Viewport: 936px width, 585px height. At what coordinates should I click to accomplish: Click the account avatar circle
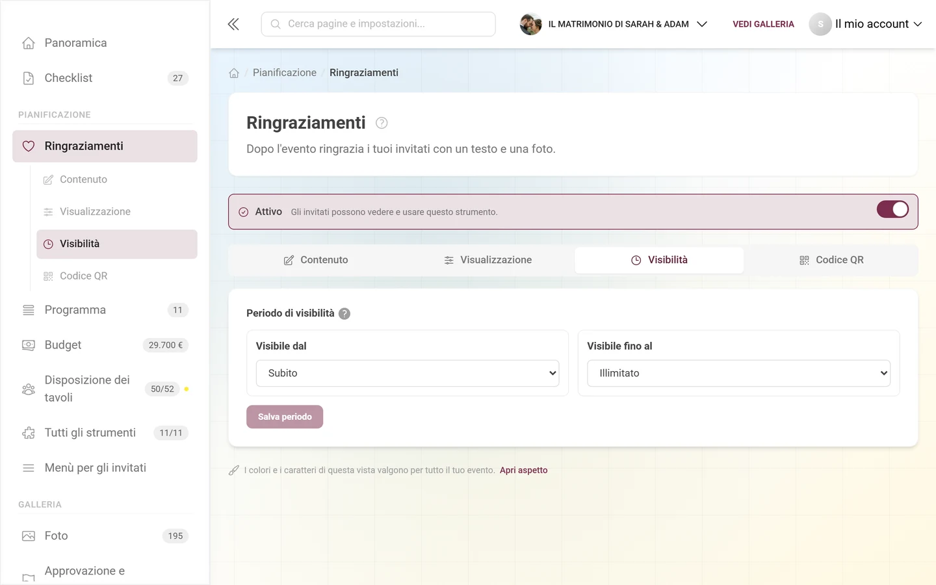(x=820, y=24)
